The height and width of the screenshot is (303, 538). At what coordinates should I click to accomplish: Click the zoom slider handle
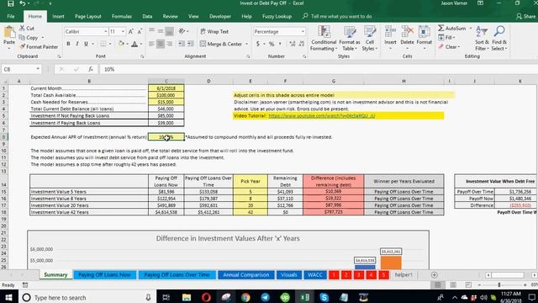pos(499,284)
